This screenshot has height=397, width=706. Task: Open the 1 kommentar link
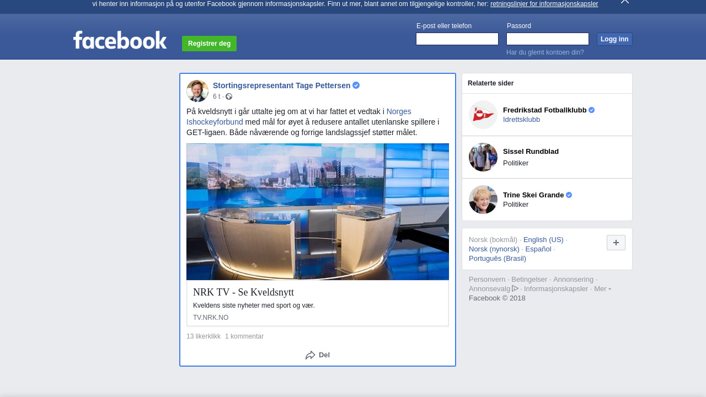(244, 336)
